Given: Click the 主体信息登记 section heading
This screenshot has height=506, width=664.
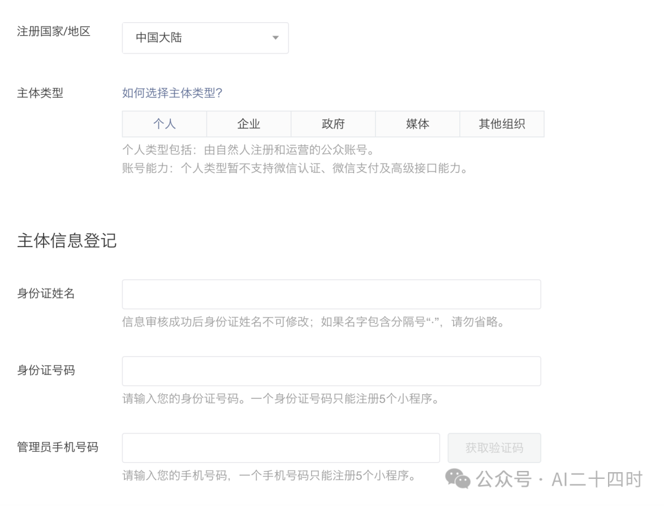Looking at the screenshot, I should (67, 240).
